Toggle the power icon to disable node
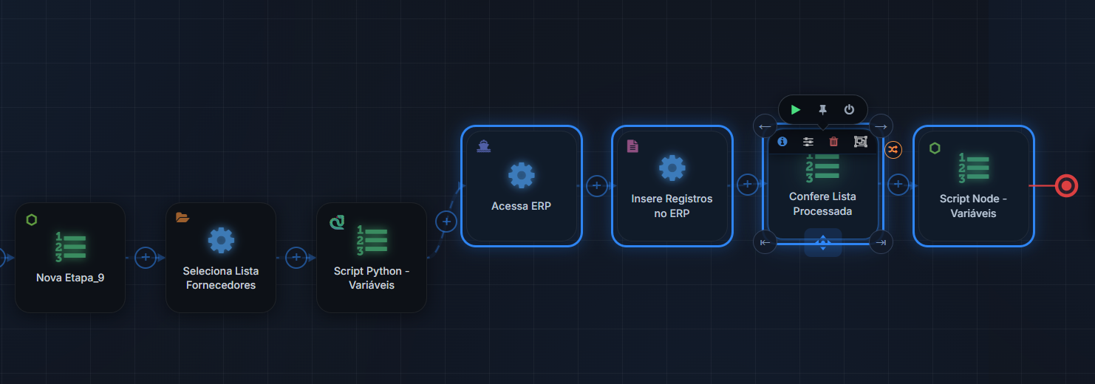The image size is (1095, 384). click(x=849, y=109)
